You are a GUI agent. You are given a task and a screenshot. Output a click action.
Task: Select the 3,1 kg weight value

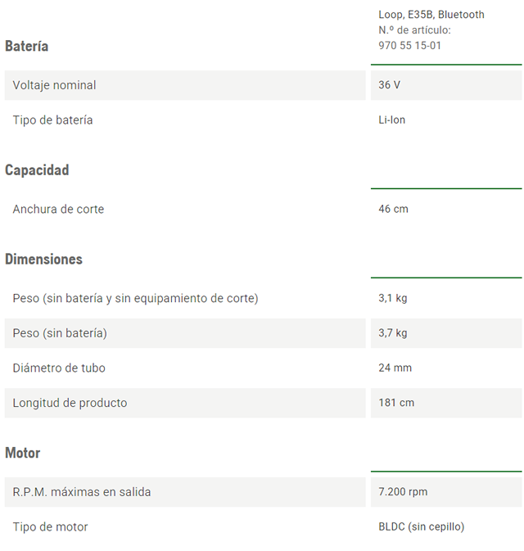click(392, 298)
